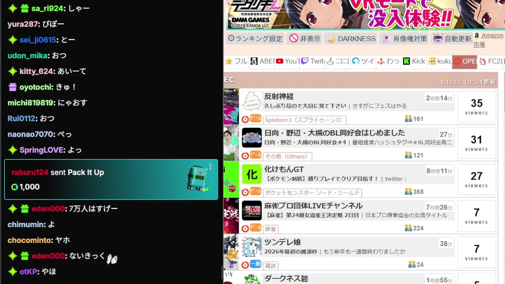Select the わっ tab
The width and height of the screenshot is (505, 284).
tap(389, 61)
